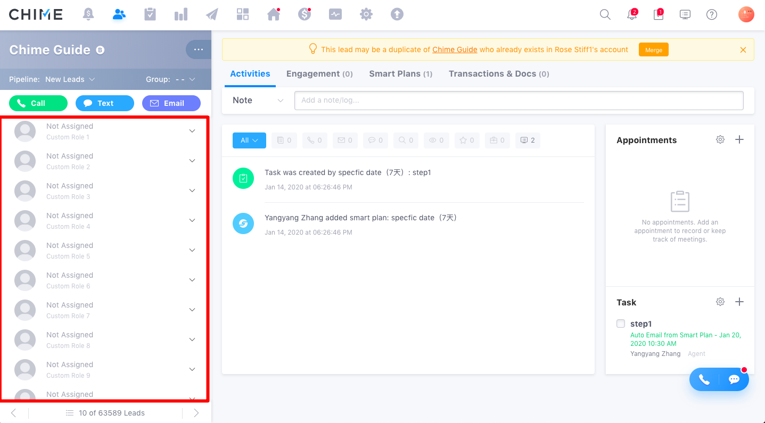Open the People contacts icon in navigation
This screenshot has height=423, width=765.
click(119, 14)
